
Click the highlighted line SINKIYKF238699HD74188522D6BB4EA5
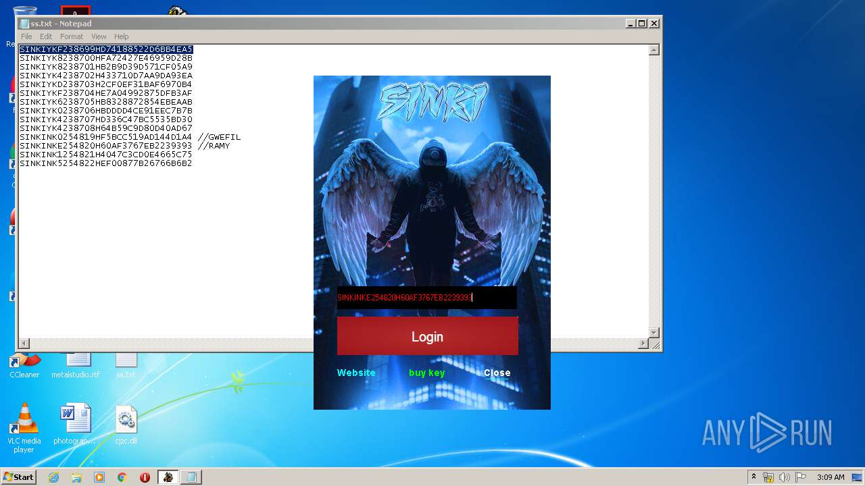click(106, 49)
